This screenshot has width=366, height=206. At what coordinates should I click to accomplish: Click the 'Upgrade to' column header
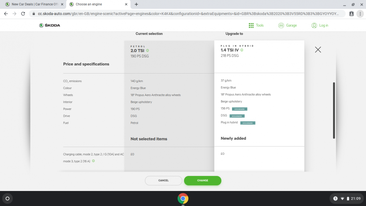coord(234,34)
